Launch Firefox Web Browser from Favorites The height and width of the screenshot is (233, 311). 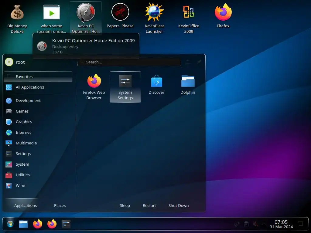[x=94, y=87]
